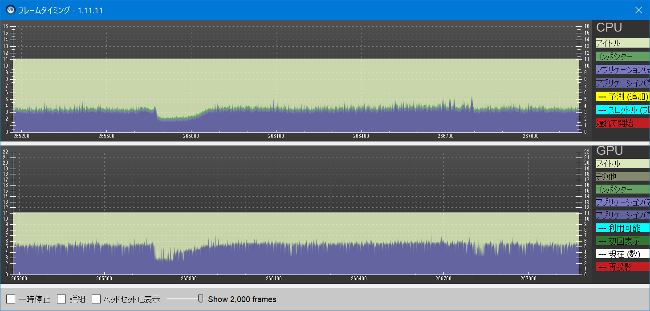650x311 pixels.
Task: Click the SteamVR icon in title bar
Action: pyautogui.click(x=10, y=10)
